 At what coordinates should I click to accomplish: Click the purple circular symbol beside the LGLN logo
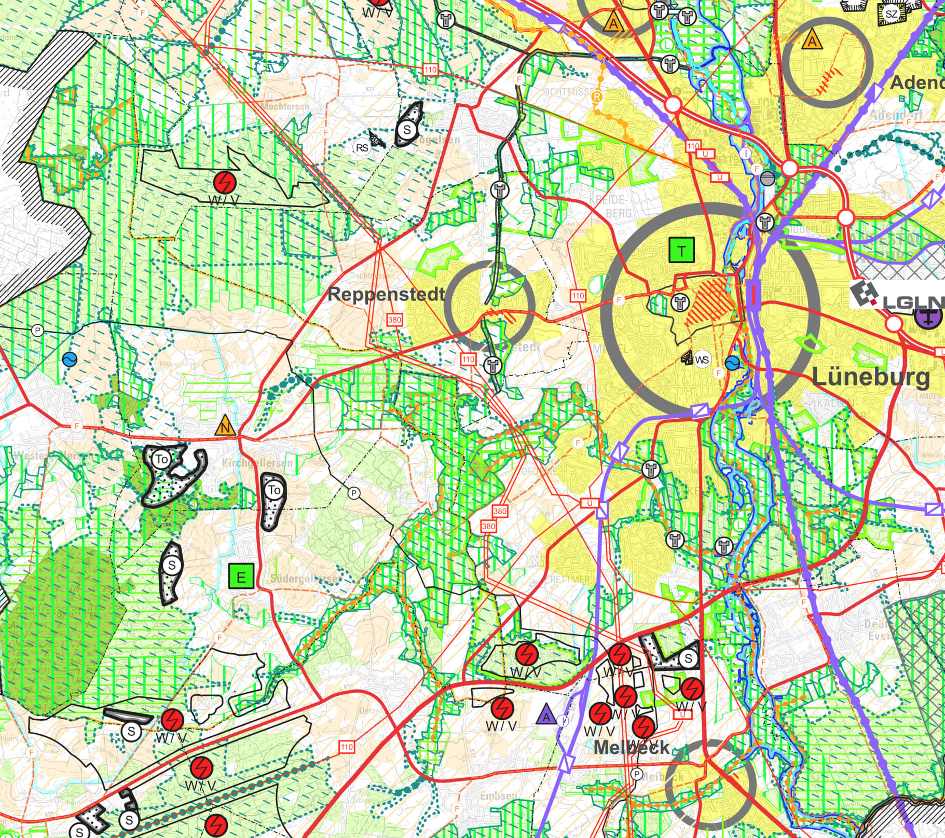click(x=927, y=316)
